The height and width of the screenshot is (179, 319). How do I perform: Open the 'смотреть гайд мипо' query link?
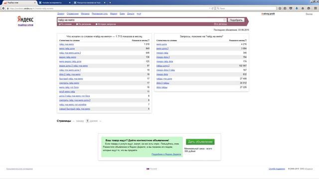[x=69, y=83]
